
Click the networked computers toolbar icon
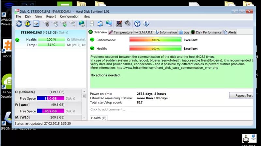[109, 24]
